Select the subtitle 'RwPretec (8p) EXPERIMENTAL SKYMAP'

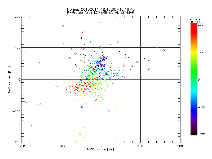101,13
